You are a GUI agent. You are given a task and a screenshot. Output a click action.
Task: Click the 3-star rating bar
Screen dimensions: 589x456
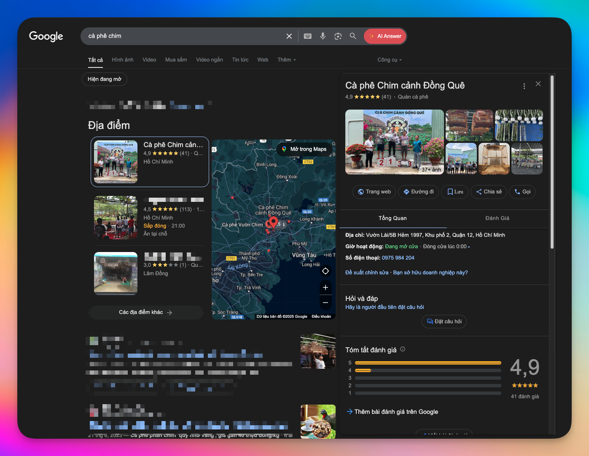click(428, 378)
